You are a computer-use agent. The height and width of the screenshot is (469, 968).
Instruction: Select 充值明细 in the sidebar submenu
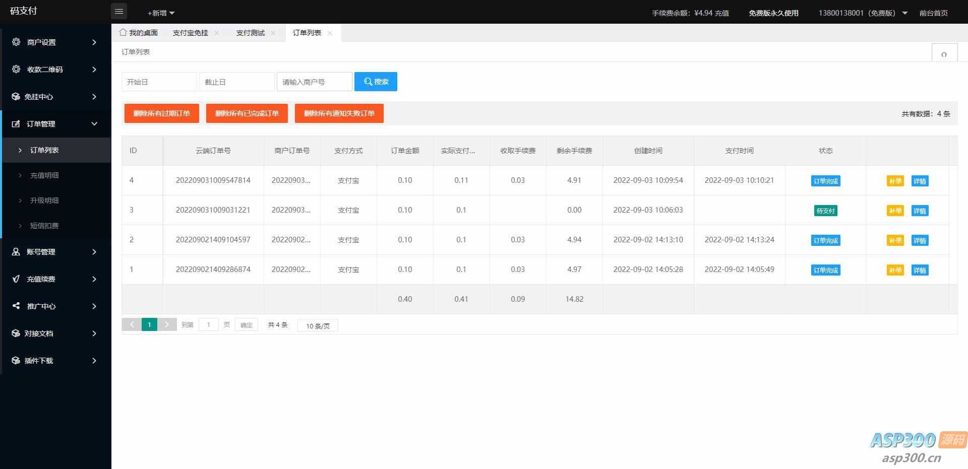pyautogui.click(x=44, y=175)
